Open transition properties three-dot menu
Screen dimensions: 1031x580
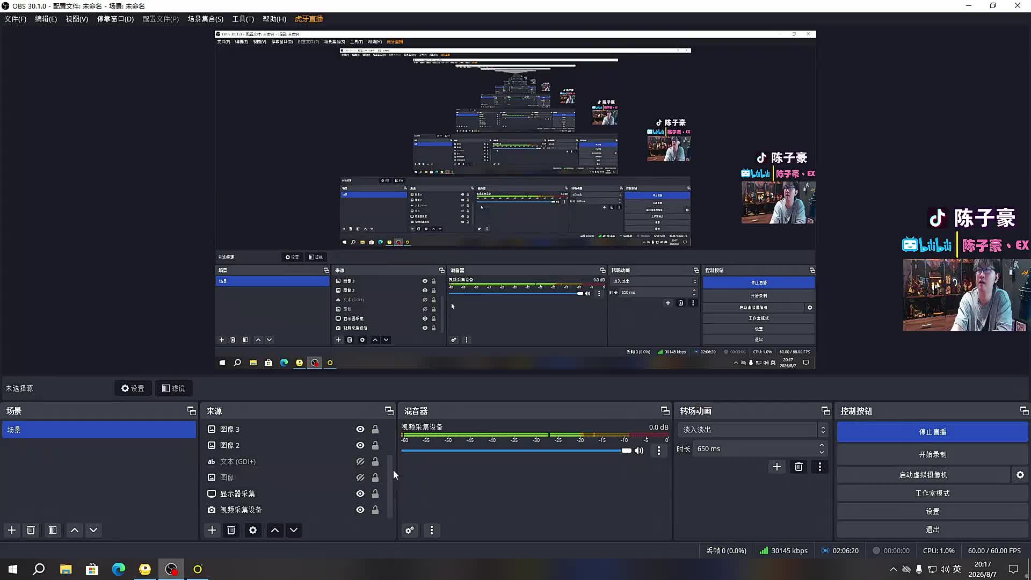pyautogui.click(x=820, y=467)
